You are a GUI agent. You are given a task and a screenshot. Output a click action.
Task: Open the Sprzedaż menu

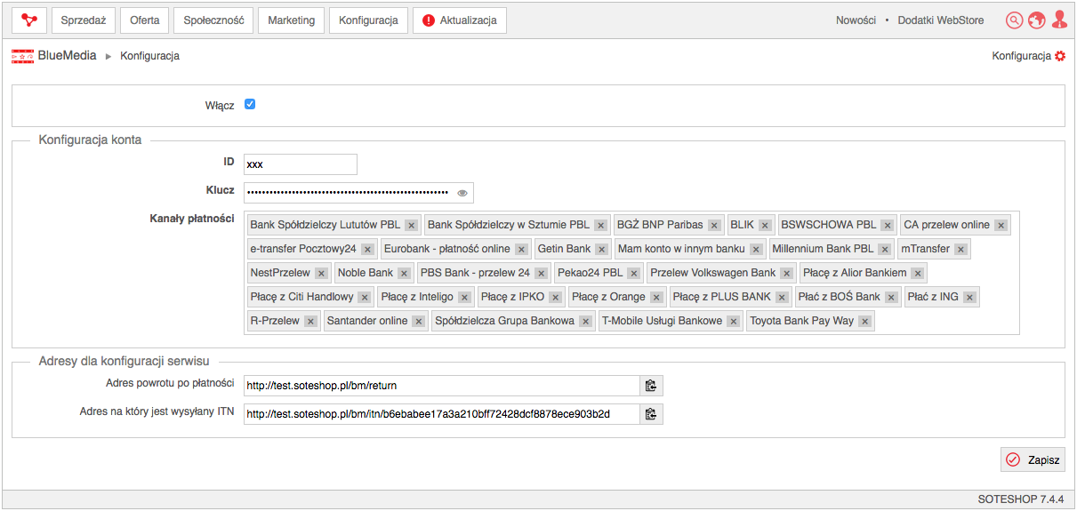(x=84, y=20)
